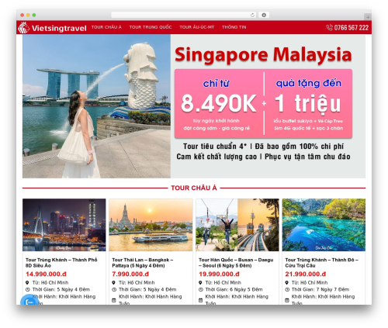Click location pin icon on Hàn Quốc tour
The image size is (388, 328).
[x=200, y=282]
